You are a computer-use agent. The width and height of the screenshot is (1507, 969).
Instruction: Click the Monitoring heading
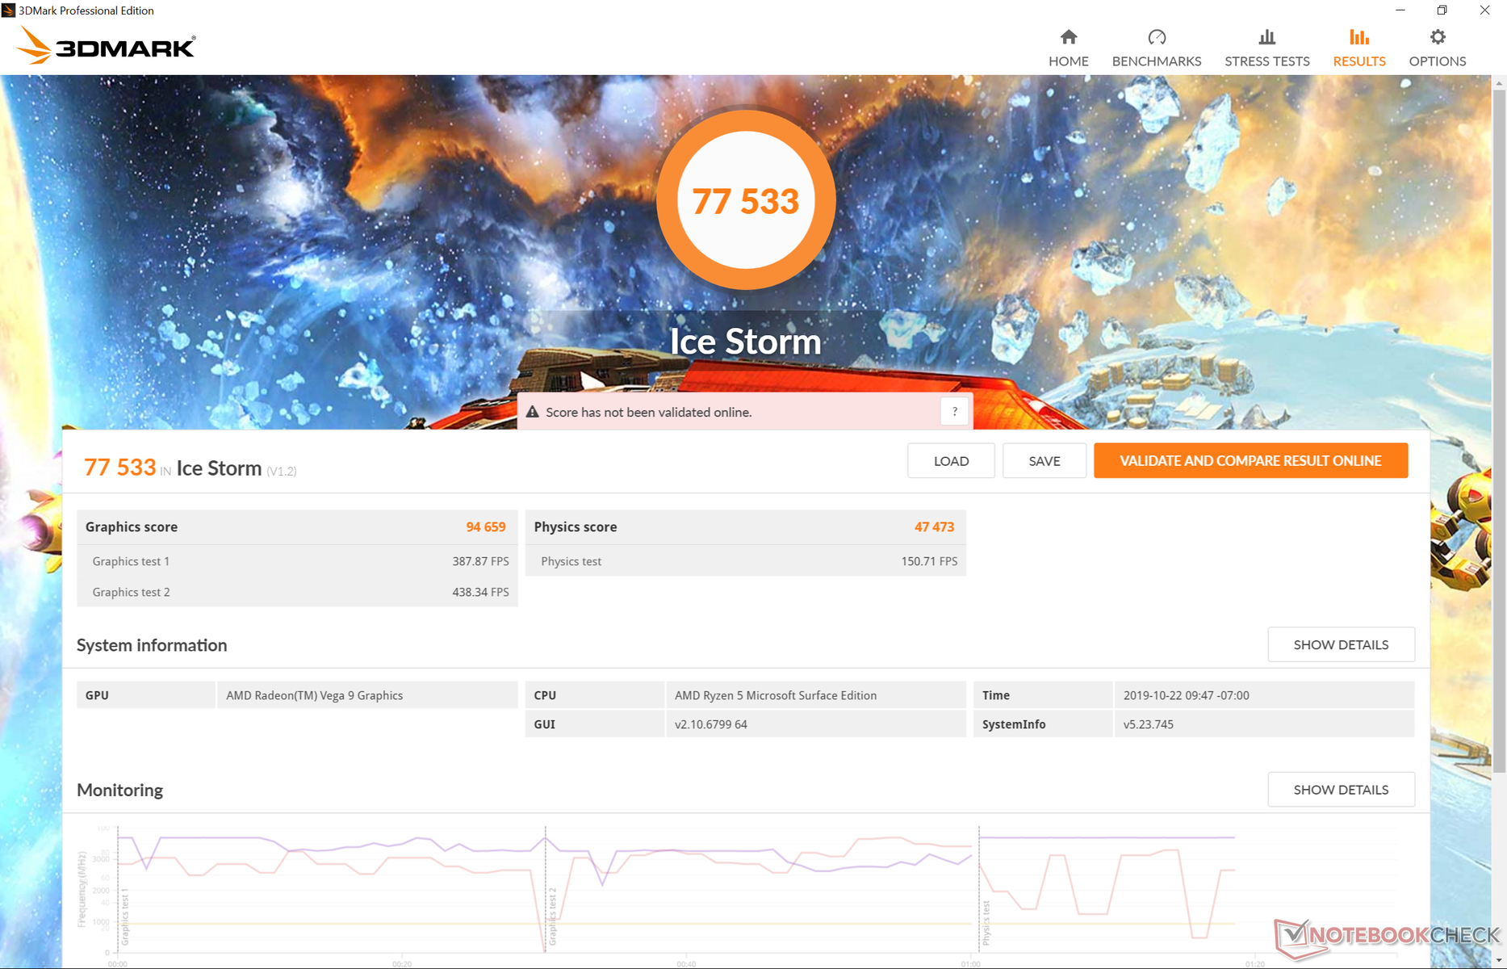coord(119,790)
